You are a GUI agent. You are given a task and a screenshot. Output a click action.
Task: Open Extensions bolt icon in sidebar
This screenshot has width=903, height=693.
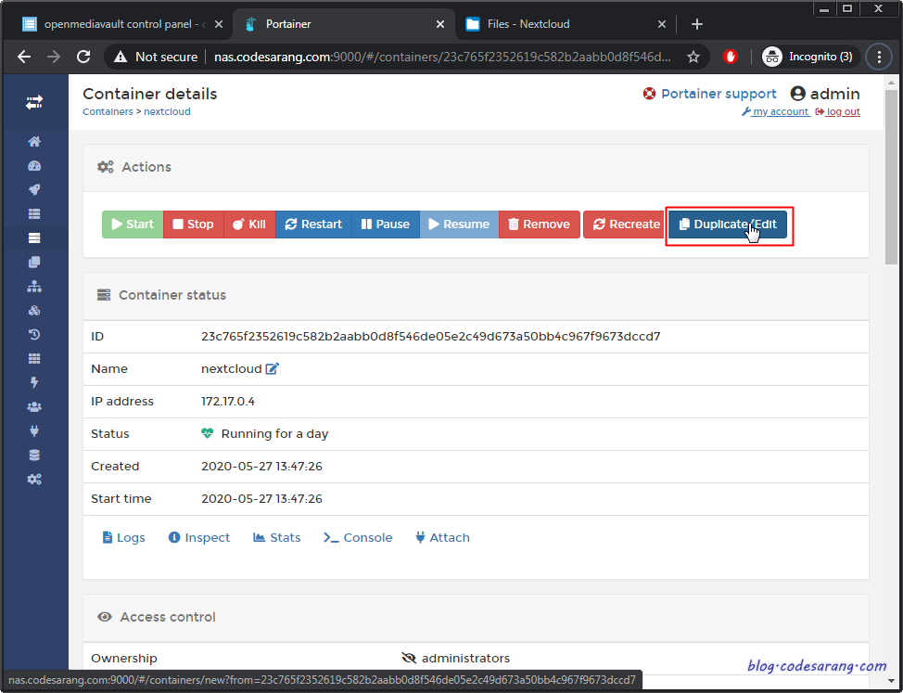click(34, 382)
